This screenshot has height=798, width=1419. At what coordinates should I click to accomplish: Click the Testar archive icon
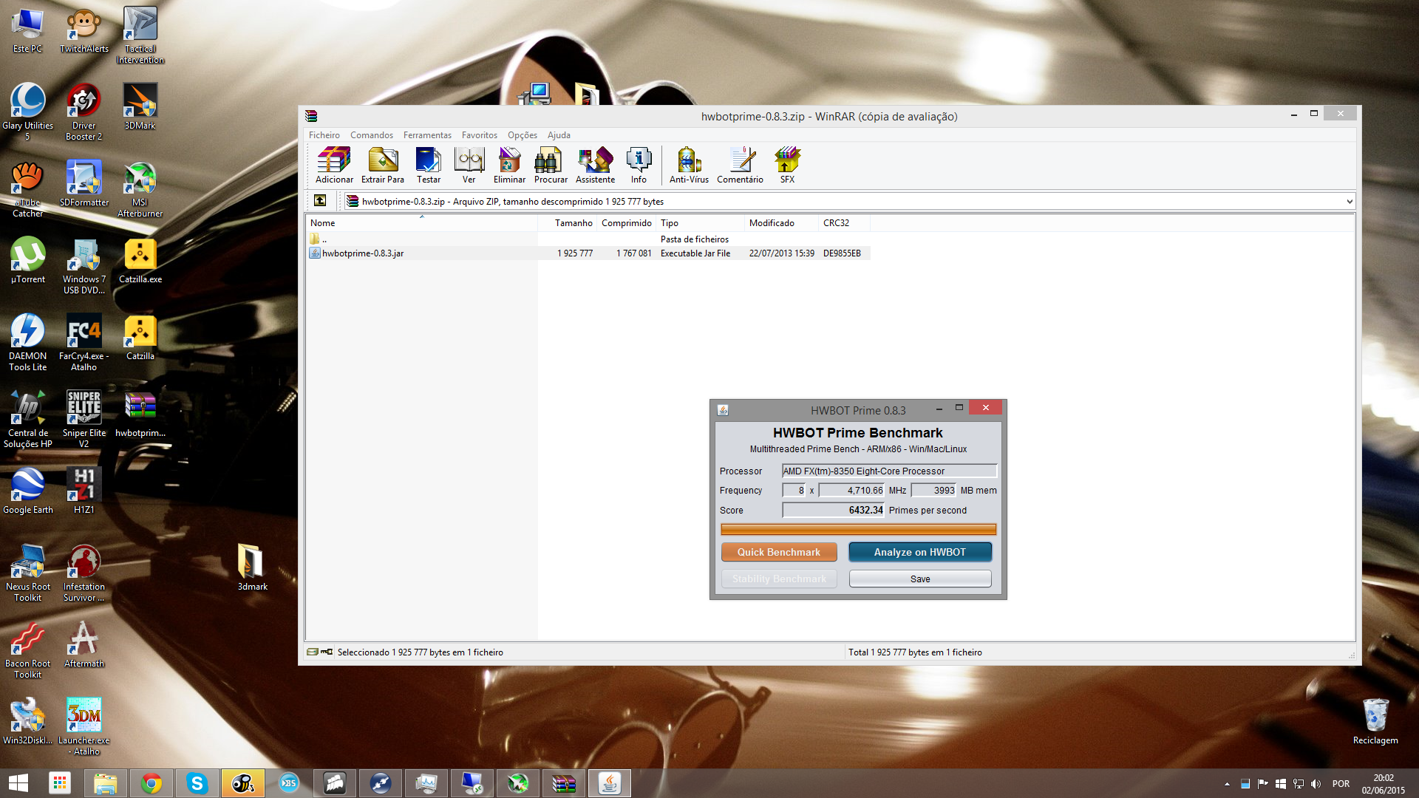[x=429, y=165]
